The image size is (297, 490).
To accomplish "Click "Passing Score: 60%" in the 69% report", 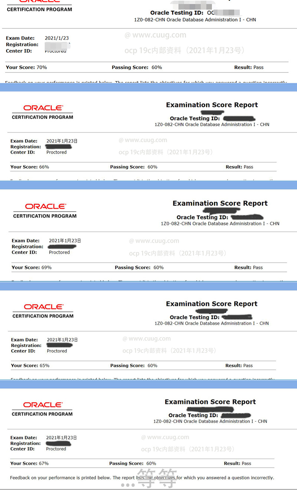I will point(139,267).
